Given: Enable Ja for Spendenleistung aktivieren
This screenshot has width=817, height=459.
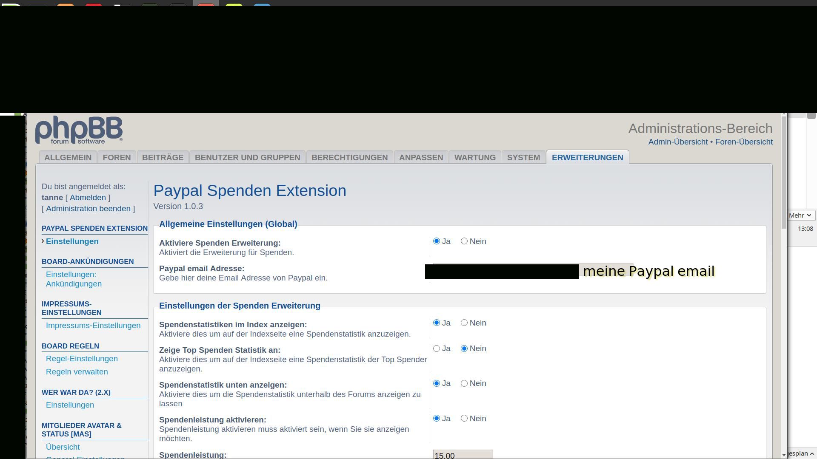Looking at the screenshot, I should click(x=436, y=419).
